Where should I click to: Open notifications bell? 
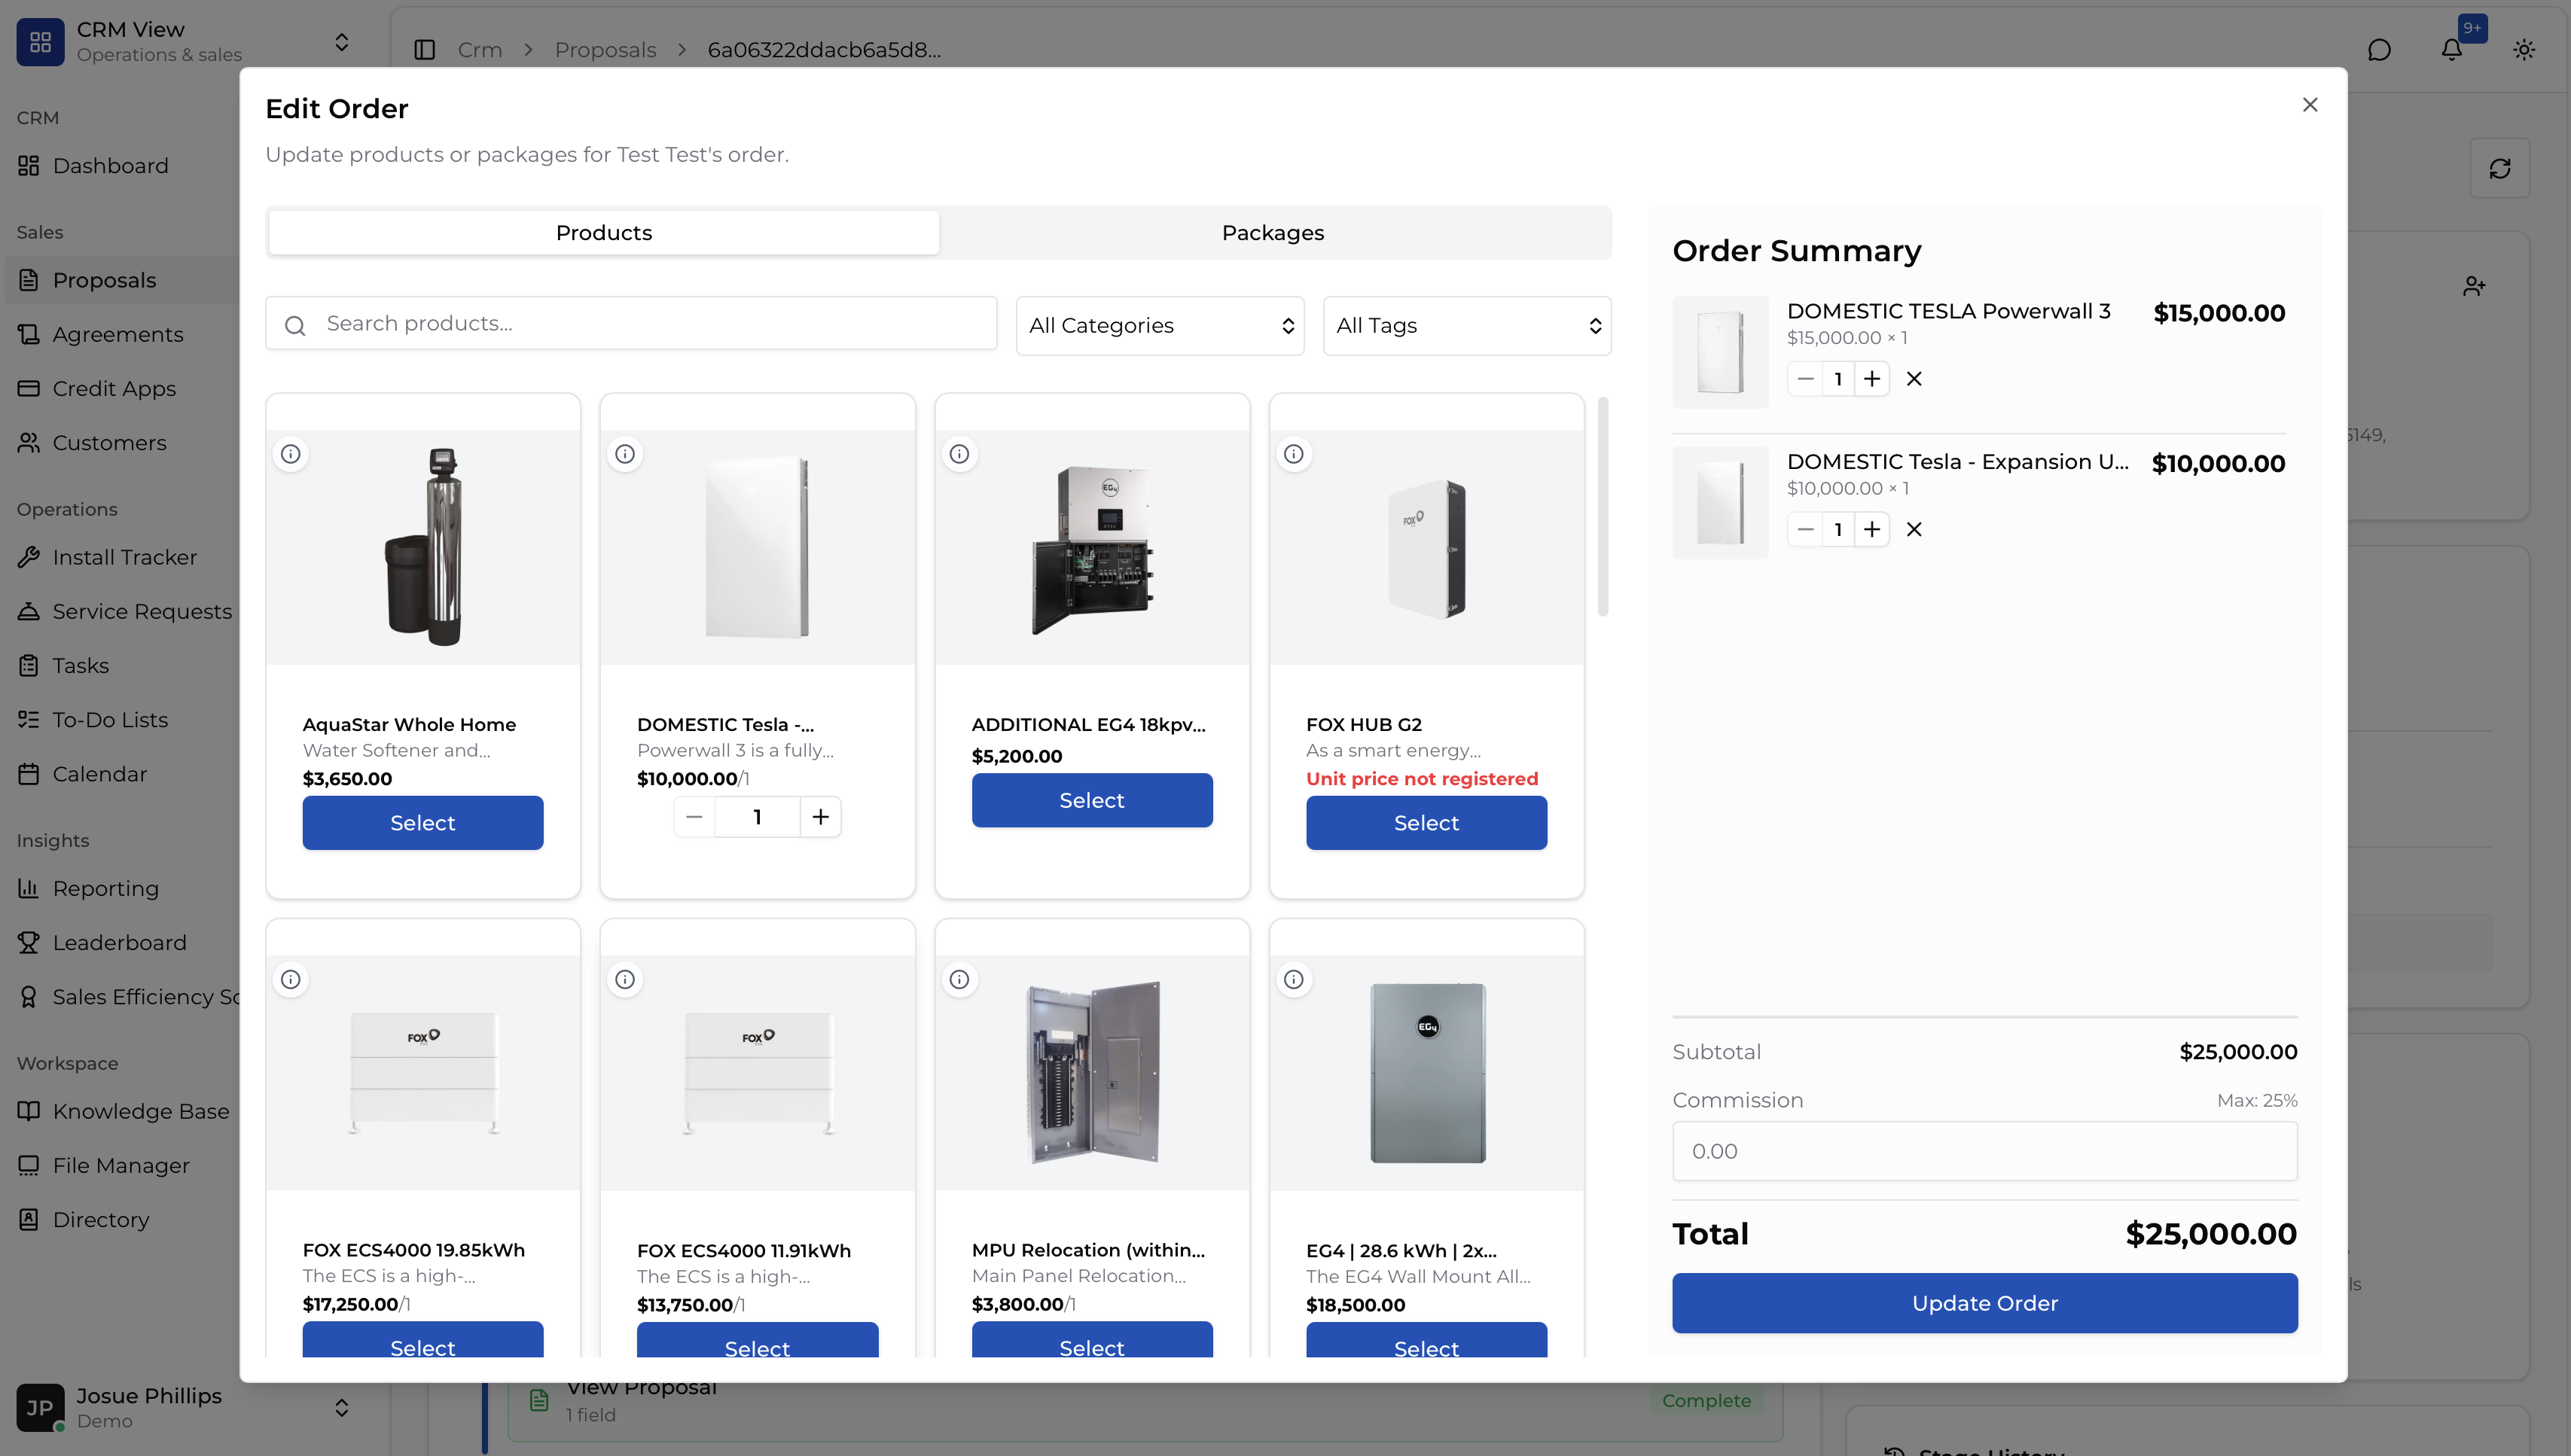tap(2452, 50)
